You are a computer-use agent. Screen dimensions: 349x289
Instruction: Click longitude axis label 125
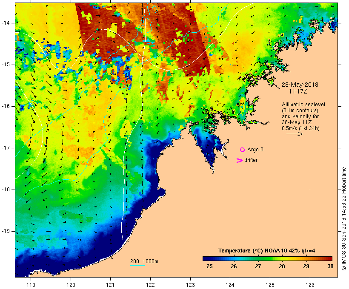click(270, 285)
